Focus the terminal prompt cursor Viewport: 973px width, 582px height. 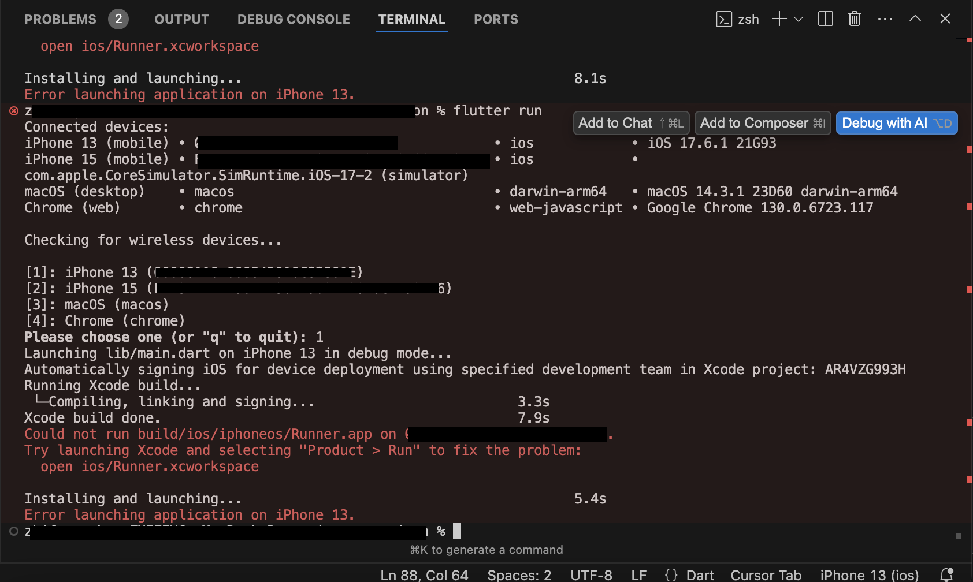coord(457,531)
